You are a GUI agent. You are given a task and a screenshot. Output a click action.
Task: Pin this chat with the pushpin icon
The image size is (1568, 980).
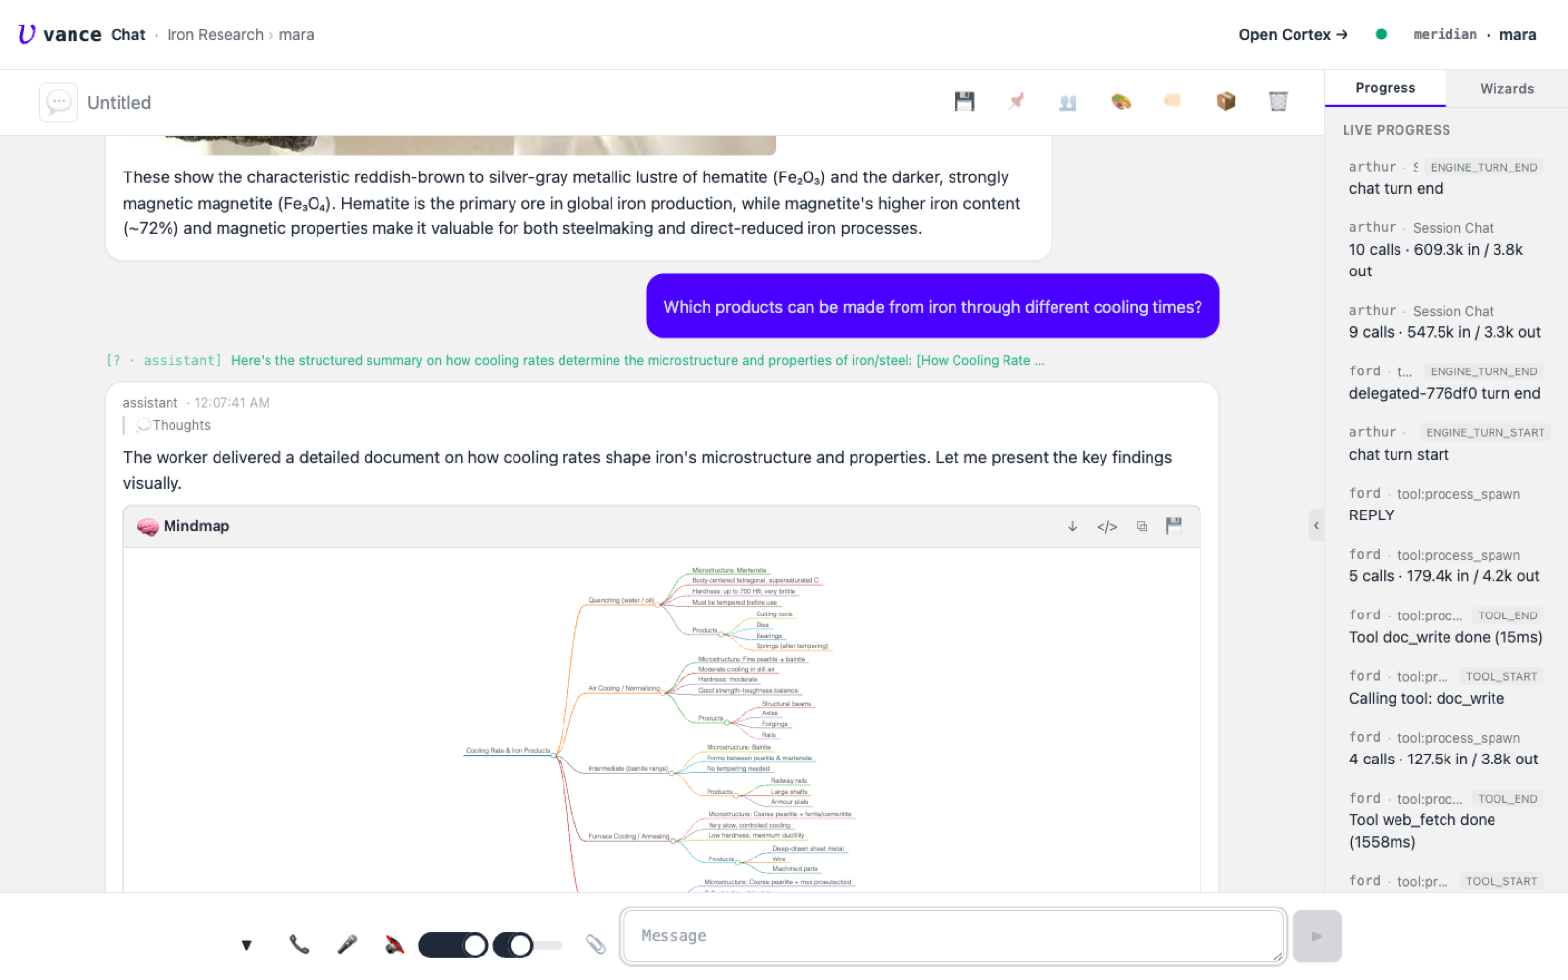pyautogui.click(x=1016, y=101)
